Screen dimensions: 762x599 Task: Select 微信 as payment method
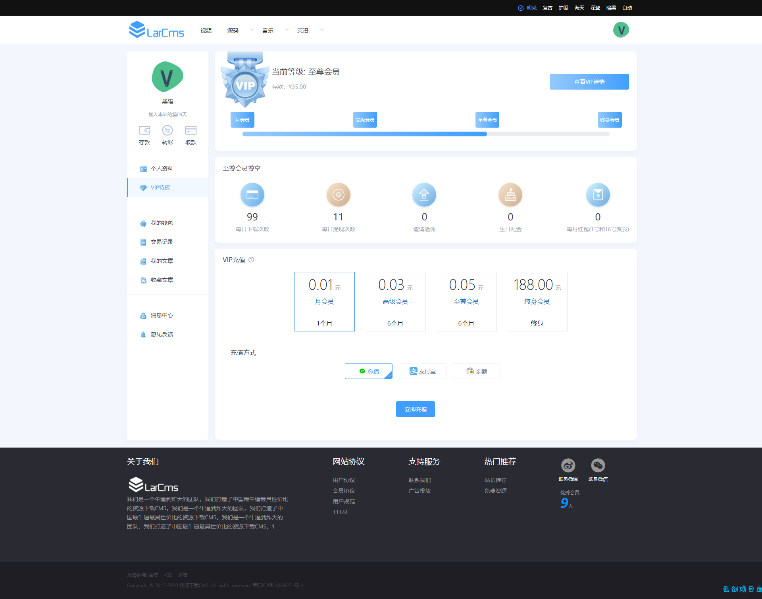369,371
